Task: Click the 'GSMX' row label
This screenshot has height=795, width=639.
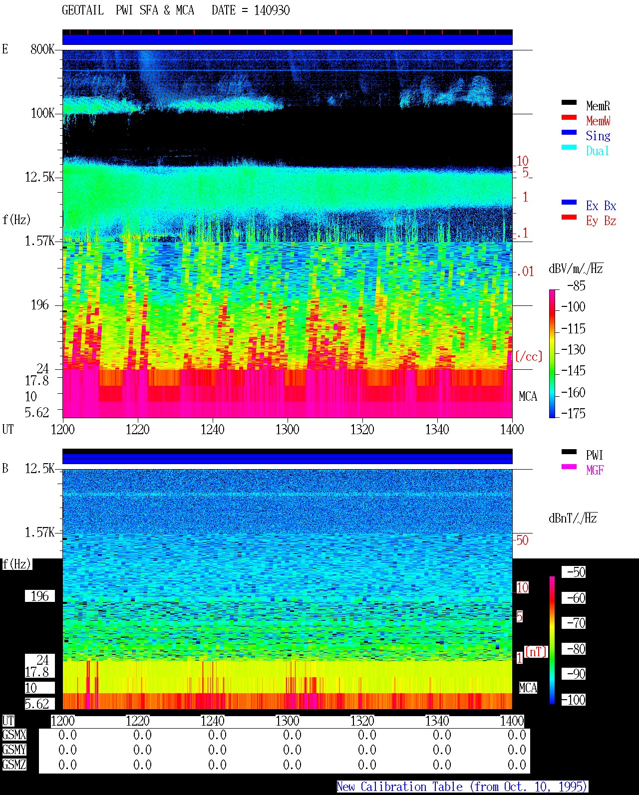Action: point(14,735)
